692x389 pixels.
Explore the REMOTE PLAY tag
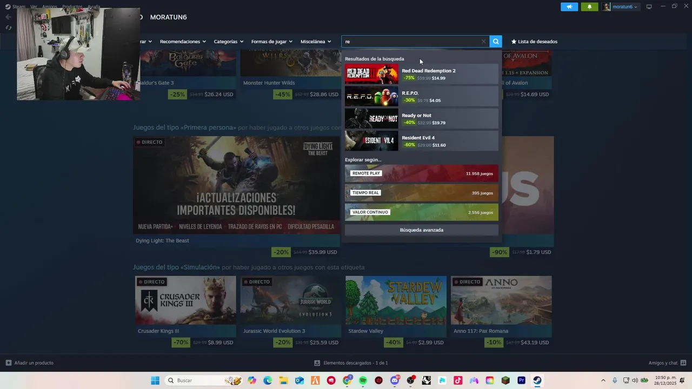tap(422, 173)
